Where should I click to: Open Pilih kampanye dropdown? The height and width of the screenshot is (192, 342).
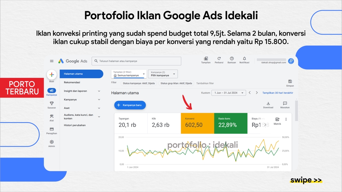pos(163,74)
